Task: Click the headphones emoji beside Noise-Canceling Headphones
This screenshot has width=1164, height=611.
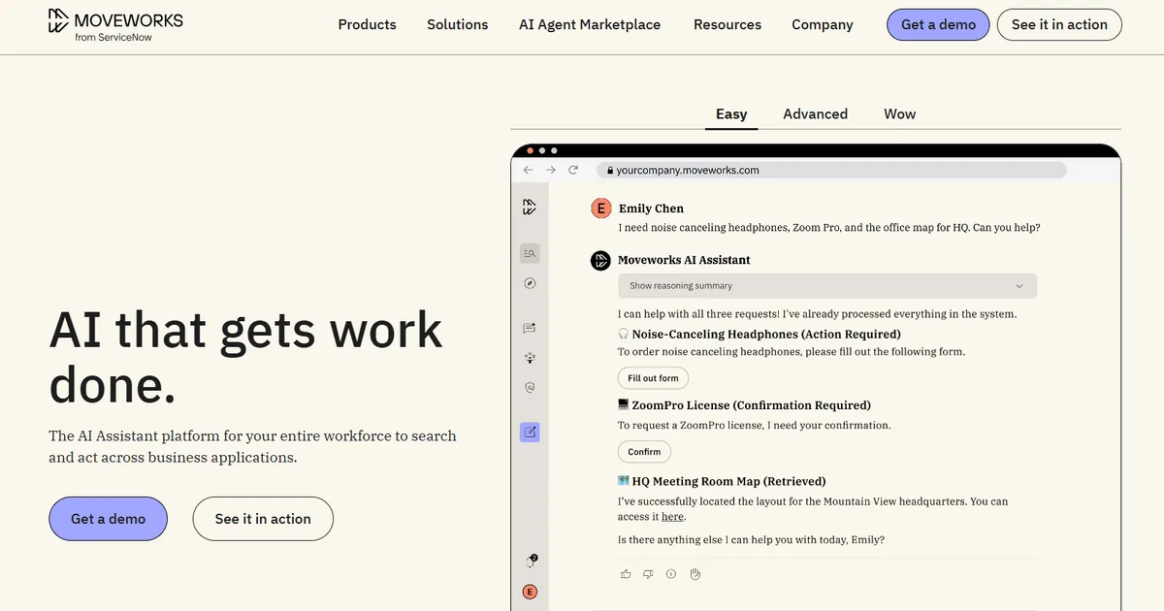Action: click(x=624, y=334)
